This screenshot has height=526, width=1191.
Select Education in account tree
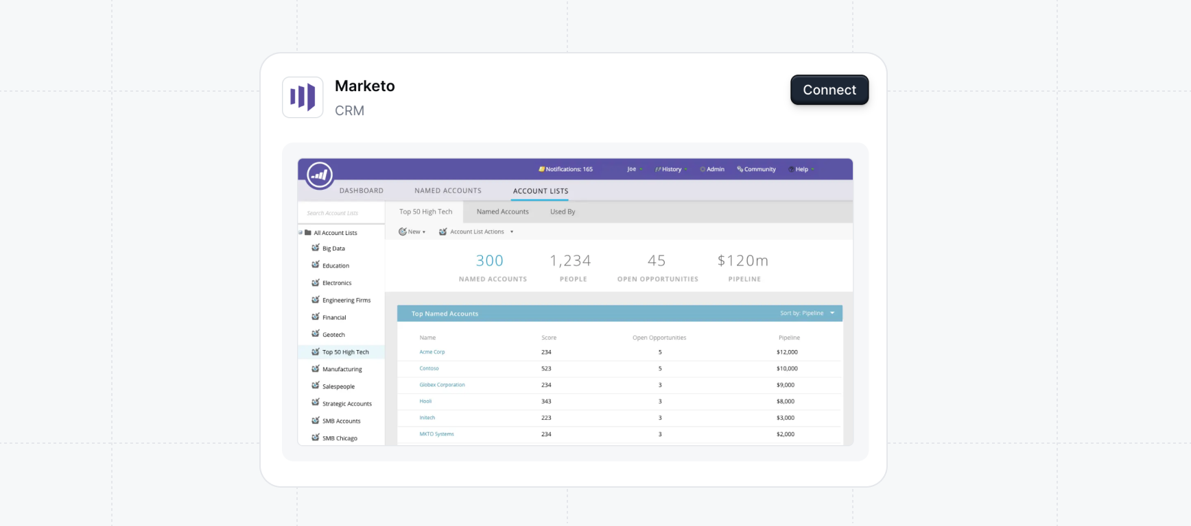point(336,266)
